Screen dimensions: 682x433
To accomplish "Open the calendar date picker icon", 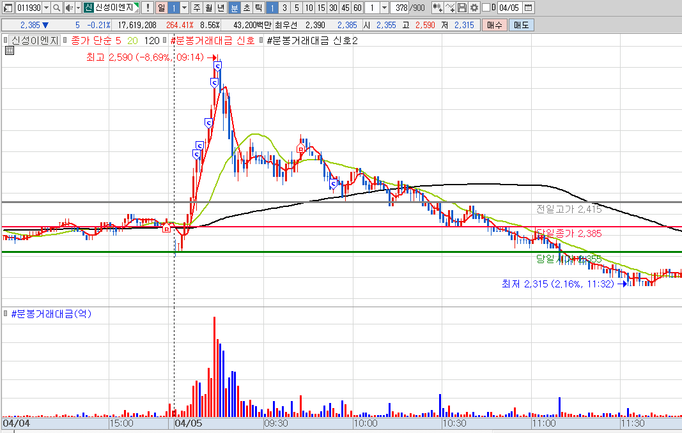I will click(528, 8).
